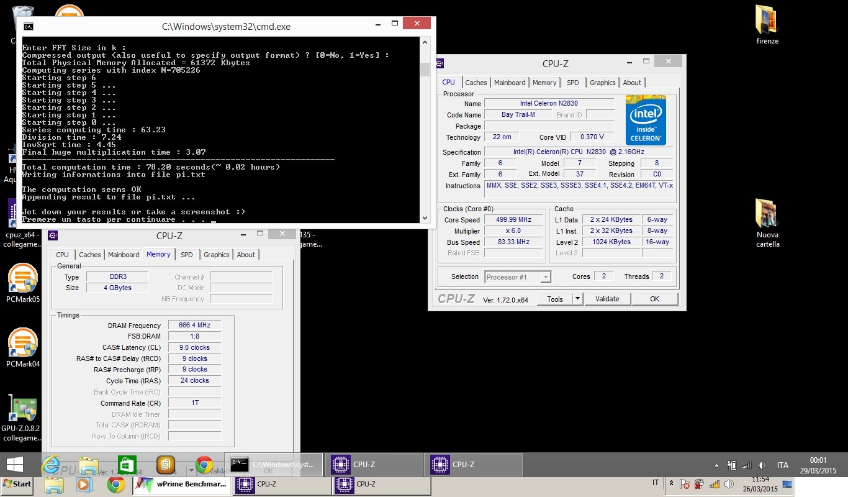The width and height of the screenshot is (848, 497).
Task: Click the Cycle Time value '24 clocks'
Action: coord(194,381)
